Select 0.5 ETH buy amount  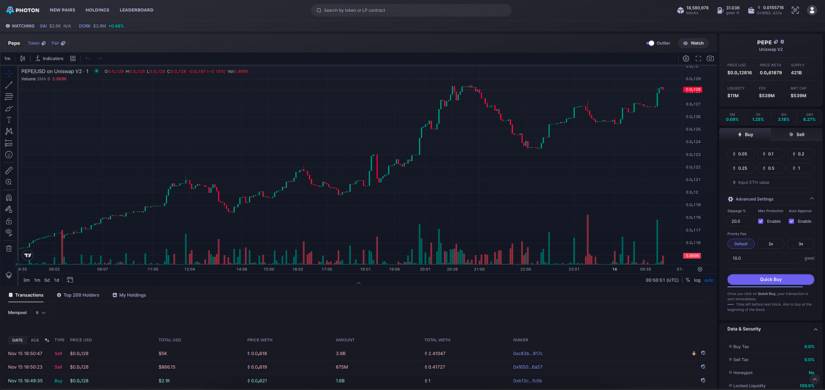[771, 168]
